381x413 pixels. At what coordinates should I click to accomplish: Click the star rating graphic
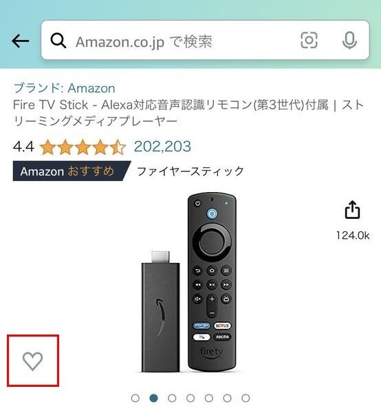coord(83,147)
